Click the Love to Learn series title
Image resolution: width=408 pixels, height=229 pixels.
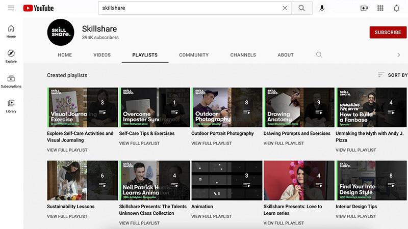tap(292, 210)
